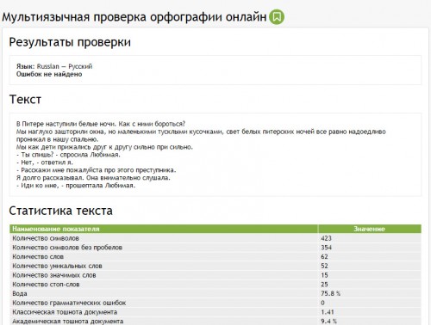Click the value 1.41
Image resolution: width=431 pixels, height=325 pixels.
[328, 312]
